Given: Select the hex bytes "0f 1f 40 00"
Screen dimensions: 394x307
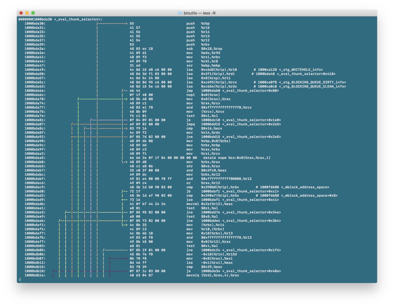Looking at the screenshot, I should click(141, 95).
